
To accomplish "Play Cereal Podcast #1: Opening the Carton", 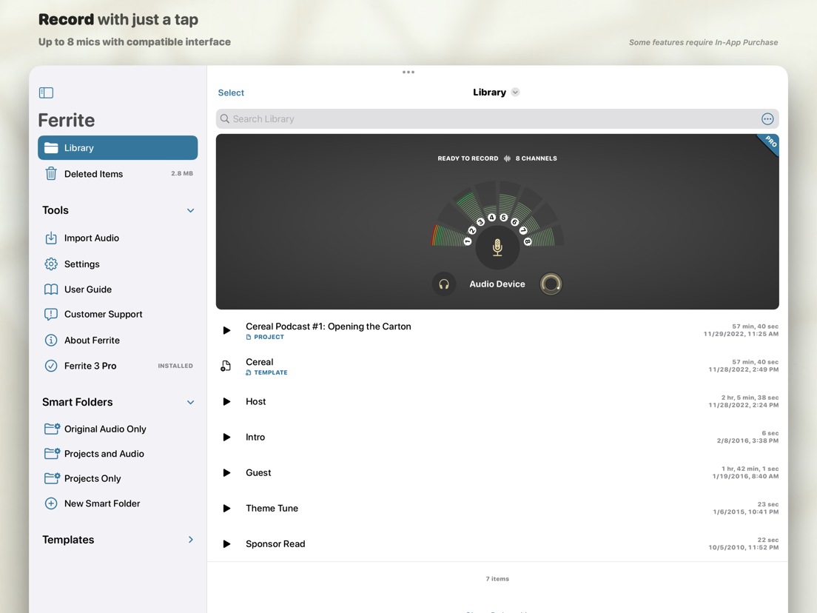I will point(226,330).
